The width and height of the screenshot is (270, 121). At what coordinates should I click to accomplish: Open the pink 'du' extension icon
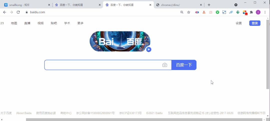click(197, 12)
